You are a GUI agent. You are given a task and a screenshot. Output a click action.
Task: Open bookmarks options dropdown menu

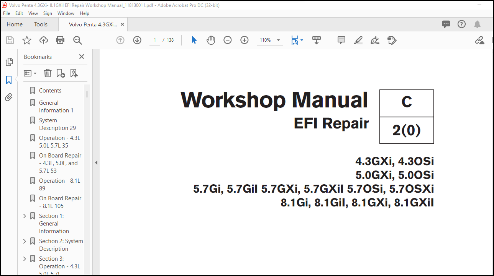click(30, 73)
